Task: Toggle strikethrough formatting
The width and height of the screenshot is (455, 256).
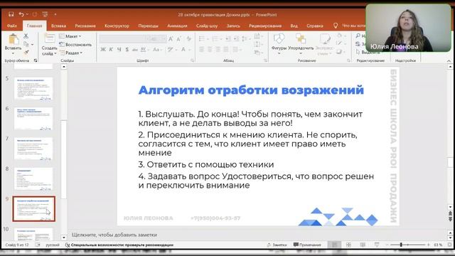Action: 135,50
